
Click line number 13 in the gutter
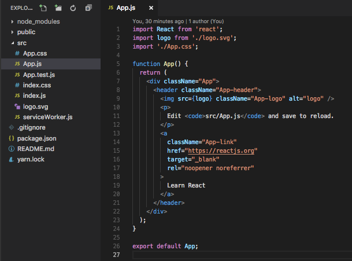(x=117, y=133)
